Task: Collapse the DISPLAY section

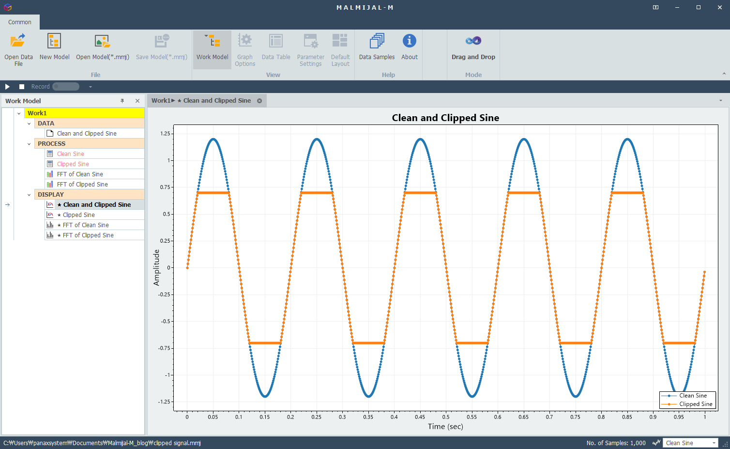Action: coord(29,195)
